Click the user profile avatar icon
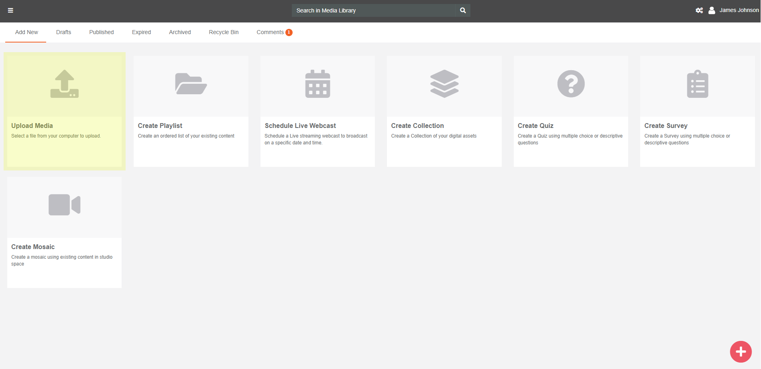The width and height of the screenshot is (761, 369). click(x=712, y=10)
